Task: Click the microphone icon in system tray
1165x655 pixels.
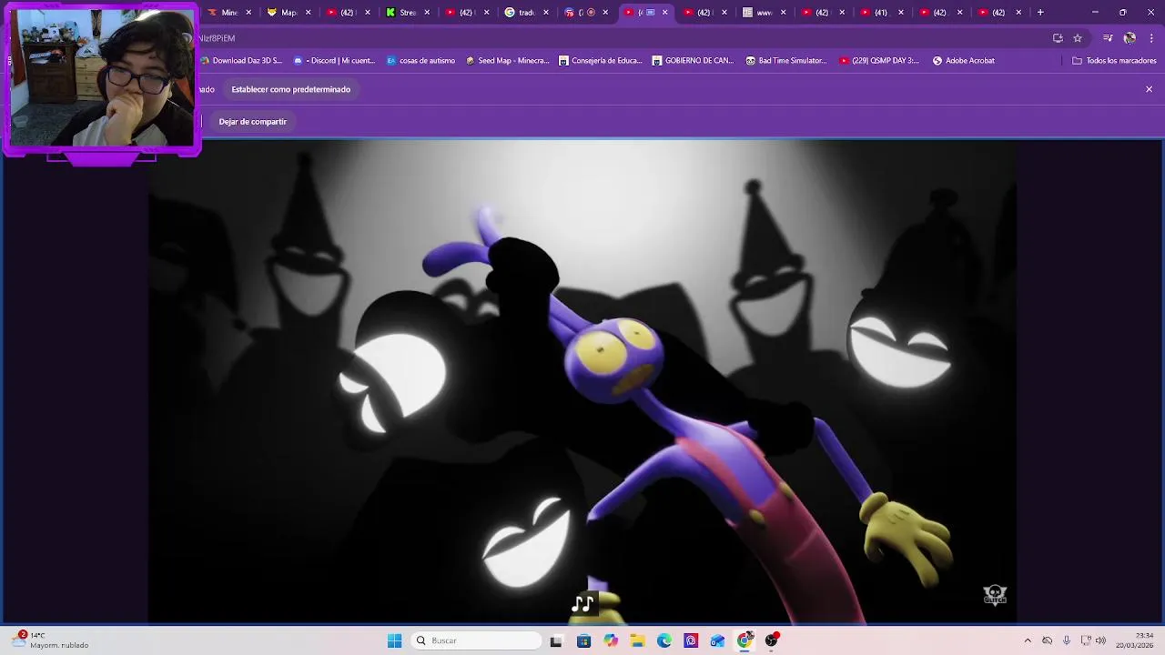Action: point(1067,640)
